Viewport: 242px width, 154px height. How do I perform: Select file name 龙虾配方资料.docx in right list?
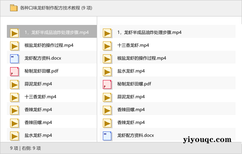136,136
